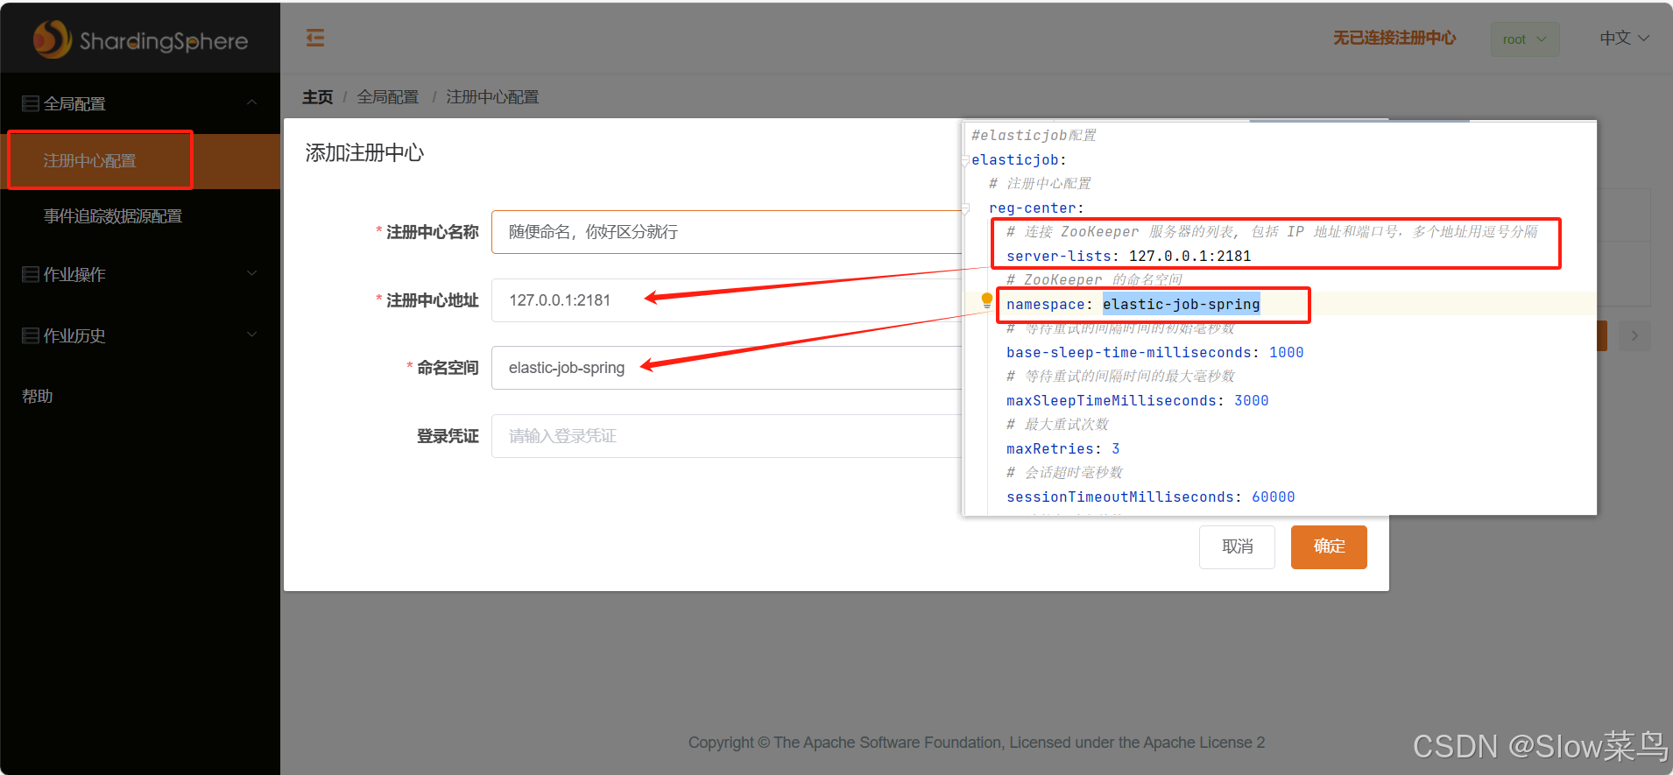Click the 取消 button
The width and height of the screenshot is (1673, 775).
(1237, 547)
